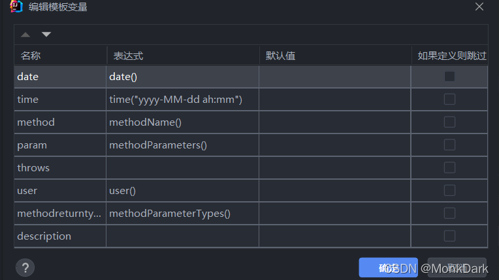Click default value cell for param row
Screen dimensions: 499x280
tap(335, 145)
